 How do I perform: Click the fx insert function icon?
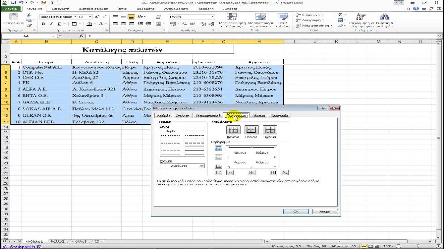click(81, 36)
